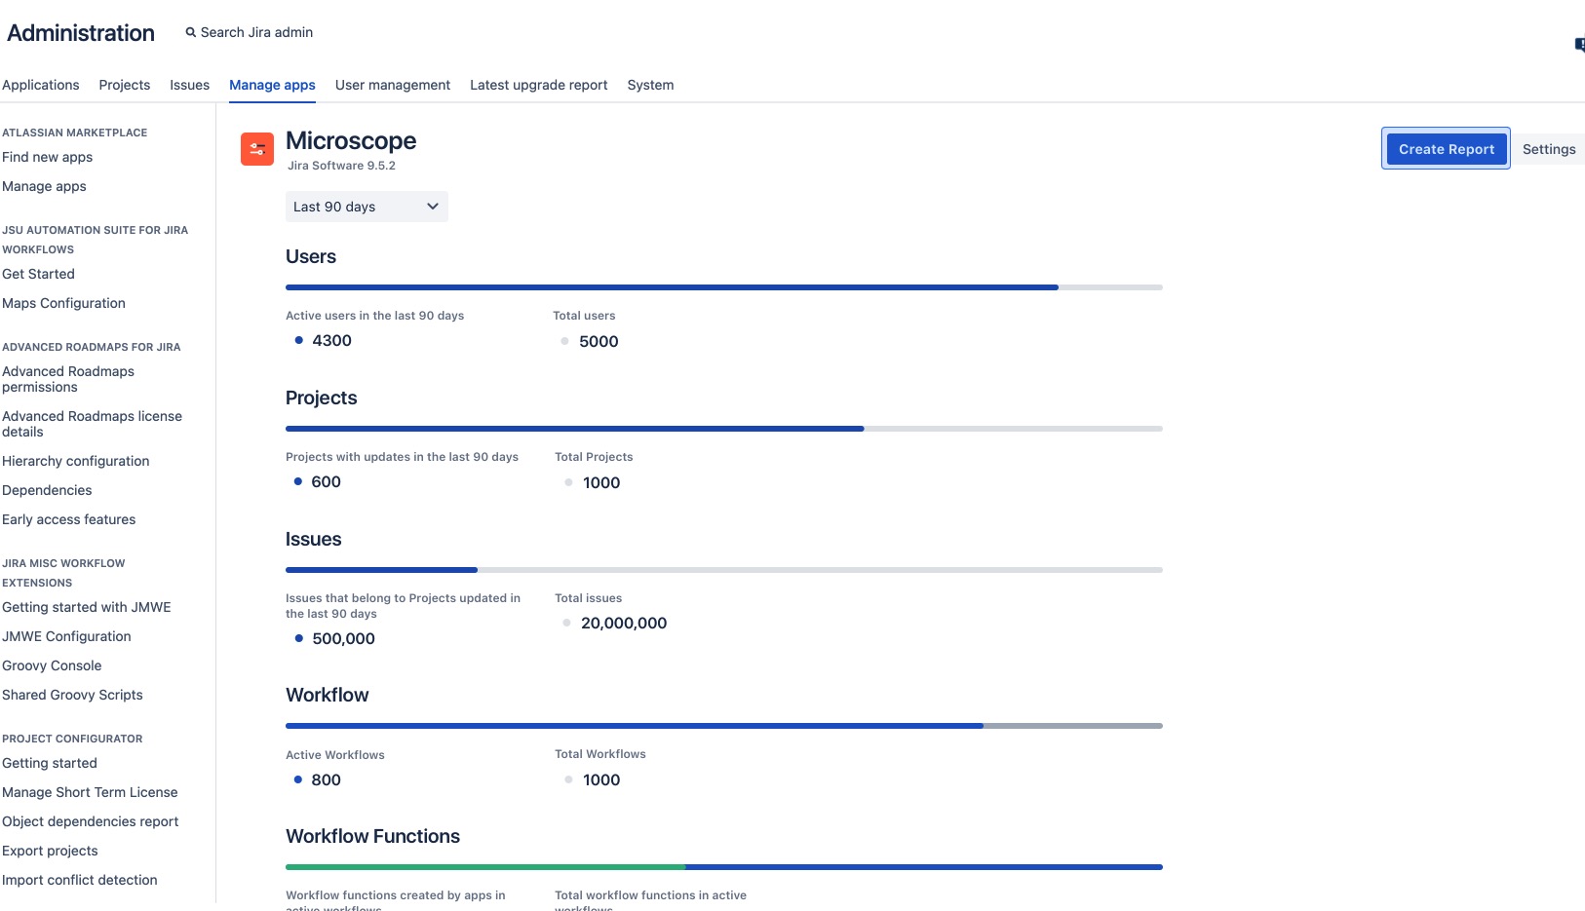
Task: Click the Jira Software 9.5.2 version text
Action: point(341,166)
